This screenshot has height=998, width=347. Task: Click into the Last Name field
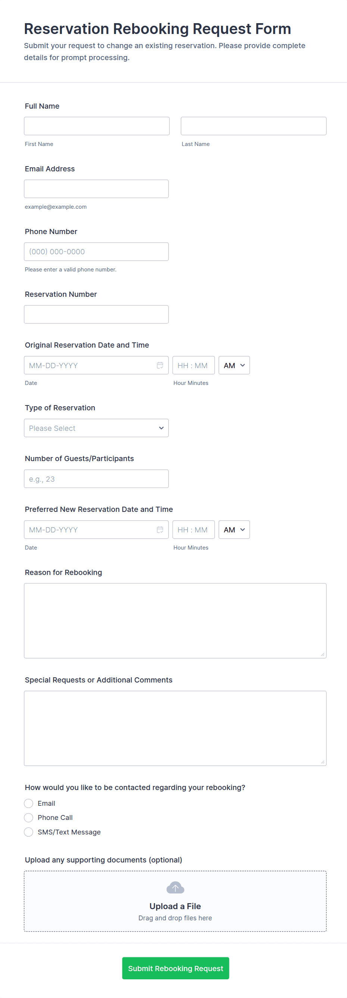pos(253,126)
